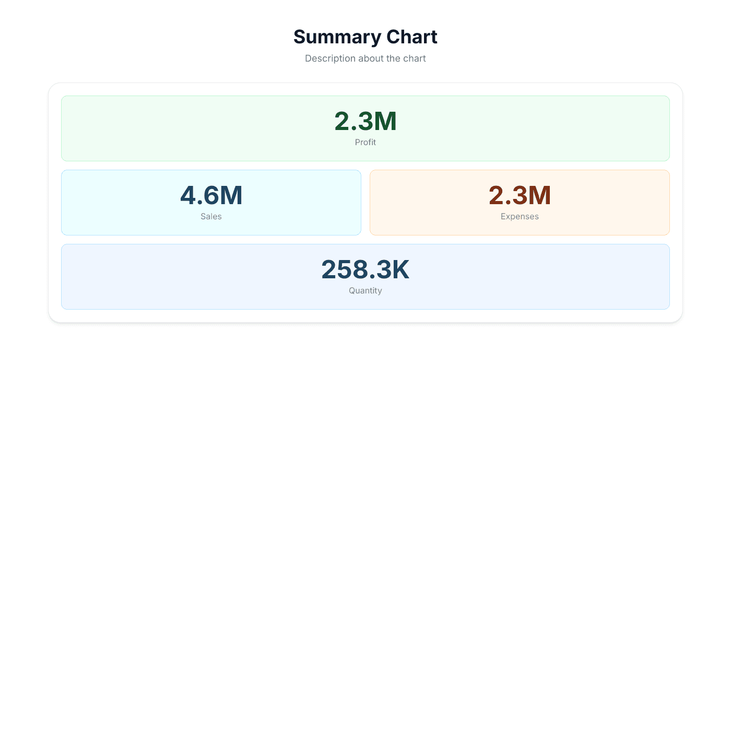The width and height of the screenshot is (731, 731).
Task: Click the Expenses summary card
Action: tap(520, 202)
